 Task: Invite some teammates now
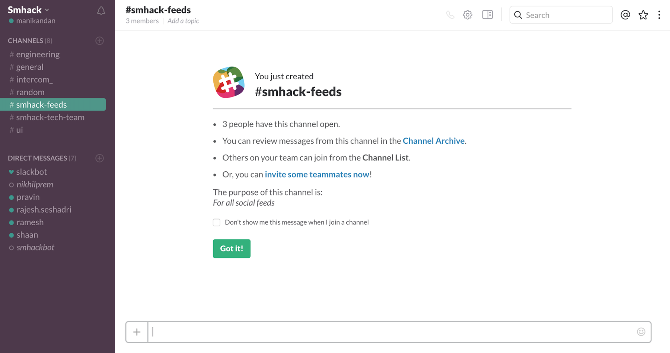(317, 174)
